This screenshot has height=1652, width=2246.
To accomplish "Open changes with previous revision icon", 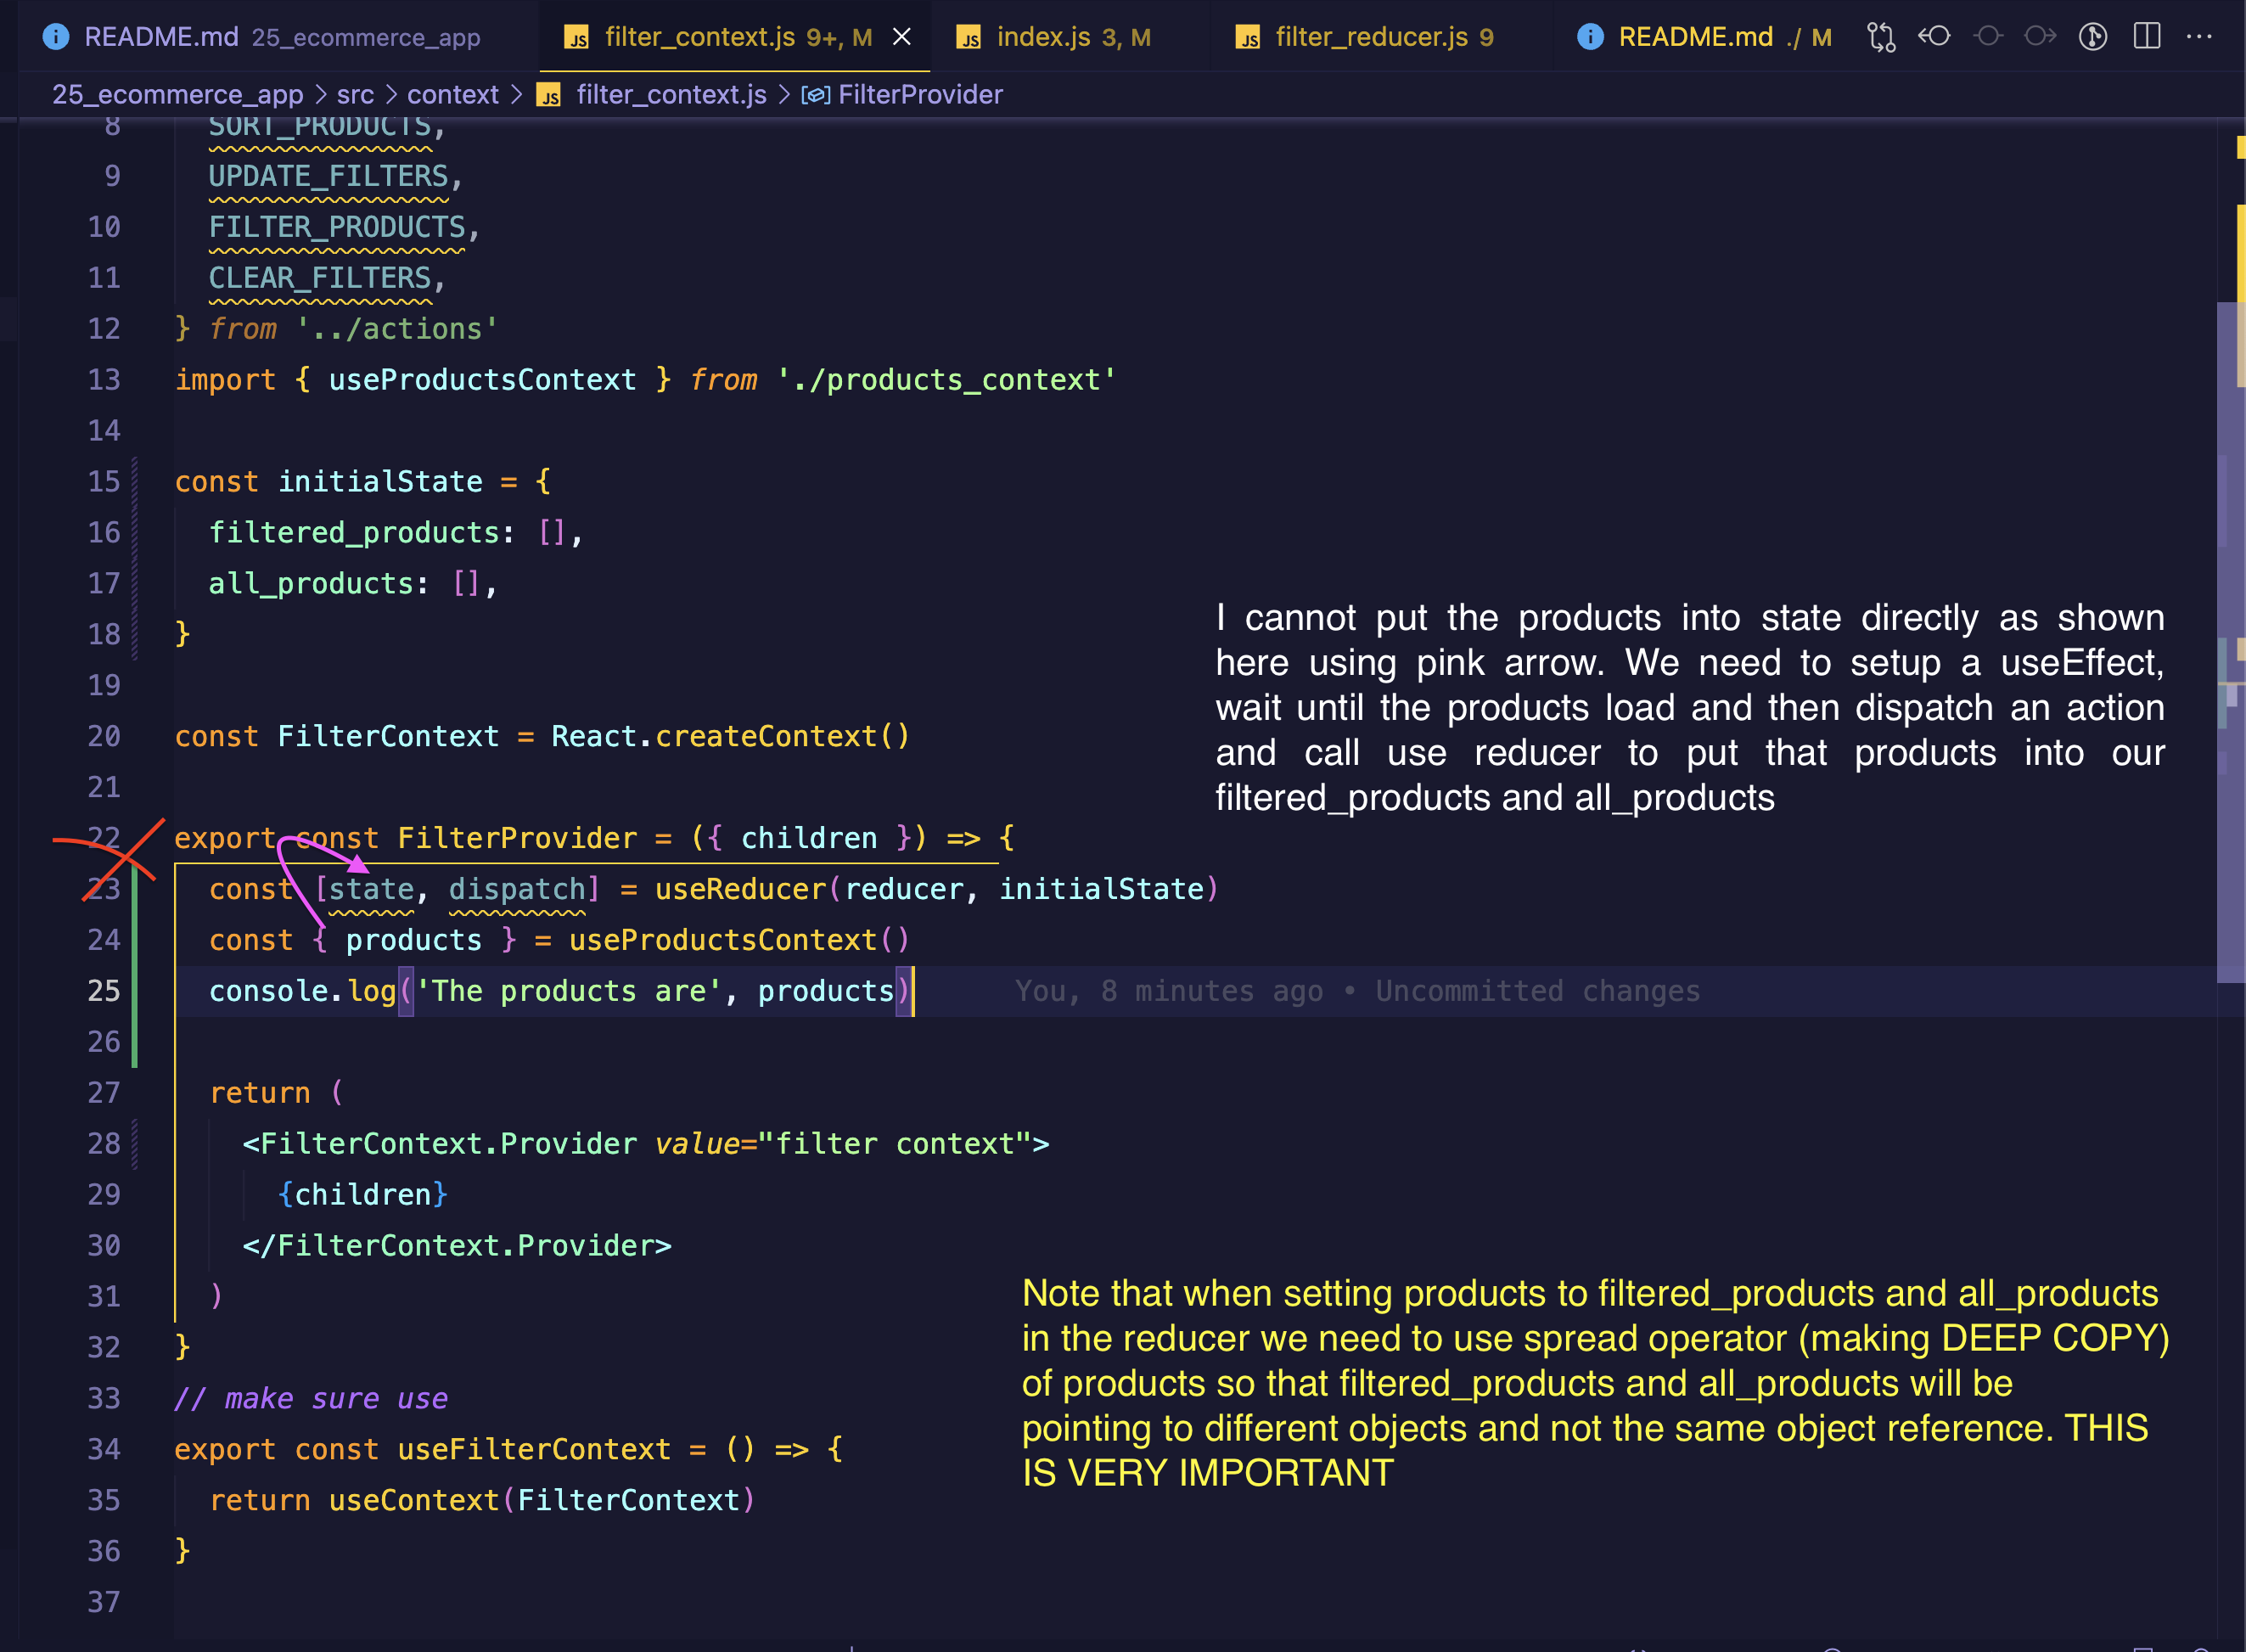I will [x=1934, y=37].
